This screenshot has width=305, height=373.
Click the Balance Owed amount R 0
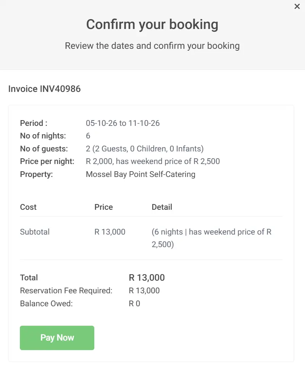[134, 304]
